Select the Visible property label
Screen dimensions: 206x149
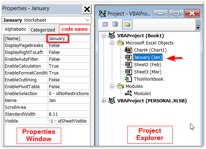(x=12, y=121)
